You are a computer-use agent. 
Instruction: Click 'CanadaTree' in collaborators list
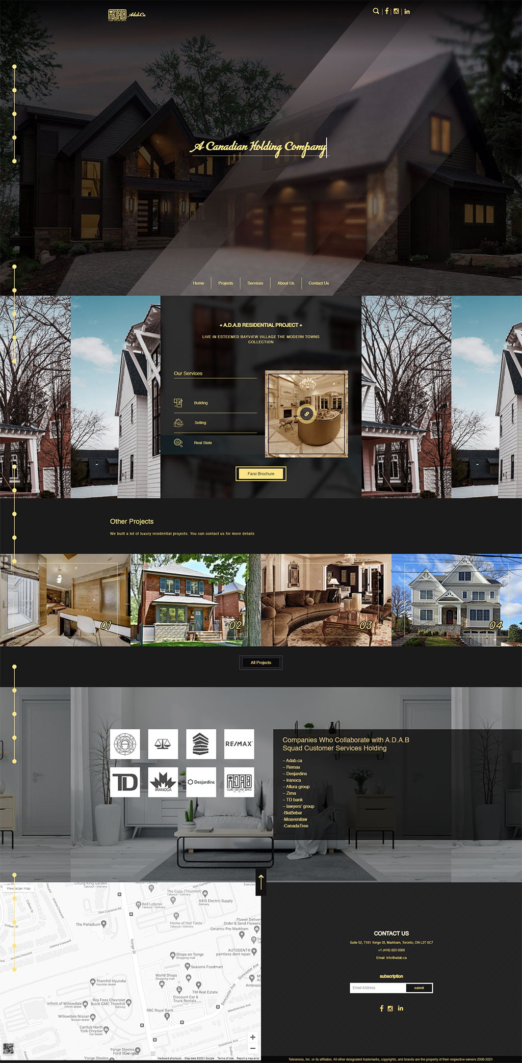point(296,826)
